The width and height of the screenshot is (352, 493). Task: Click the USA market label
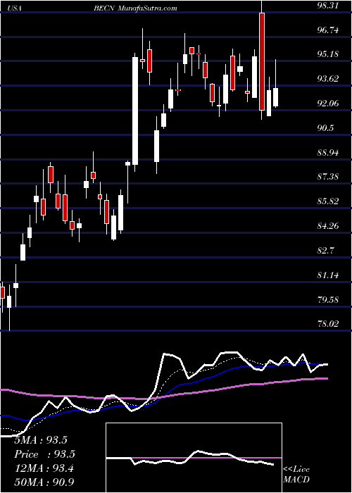[x=15, y=8]
